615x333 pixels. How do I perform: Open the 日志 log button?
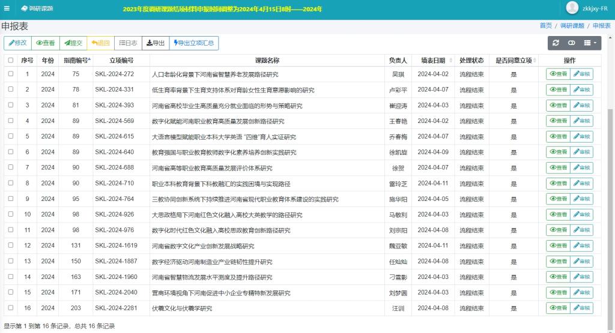[128, 43]
